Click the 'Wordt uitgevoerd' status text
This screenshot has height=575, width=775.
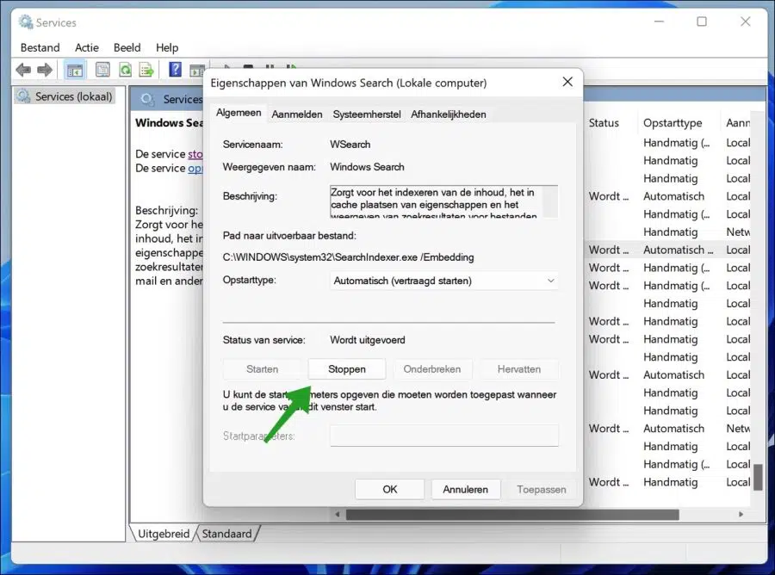(367, 340)
